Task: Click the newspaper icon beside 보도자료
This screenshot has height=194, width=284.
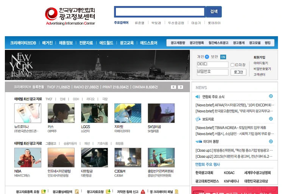Action: tap(198, 119)
